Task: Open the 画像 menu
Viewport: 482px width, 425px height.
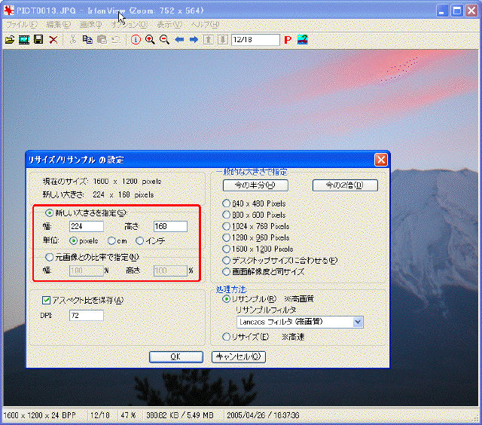Action: 90,24
